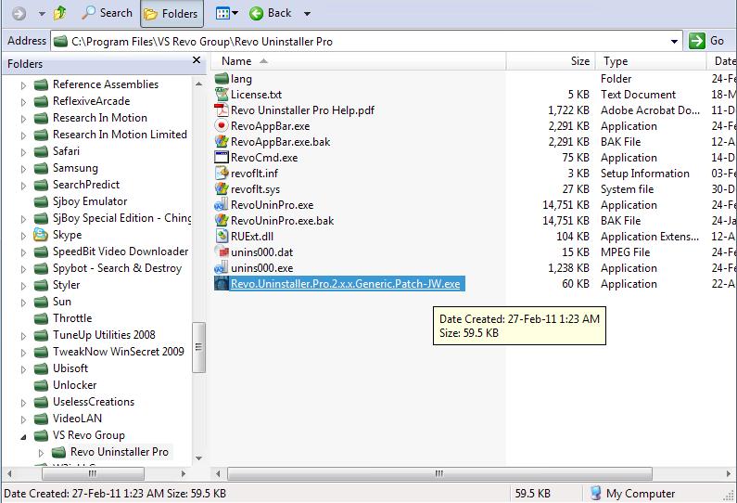Click the My Computer status bar icon

pyautogui.click(x=595, y=493)
